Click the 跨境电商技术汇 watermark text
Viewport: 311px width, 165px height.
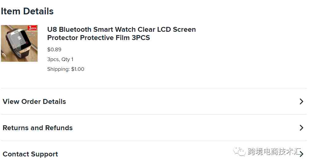(x=274, y=152)
